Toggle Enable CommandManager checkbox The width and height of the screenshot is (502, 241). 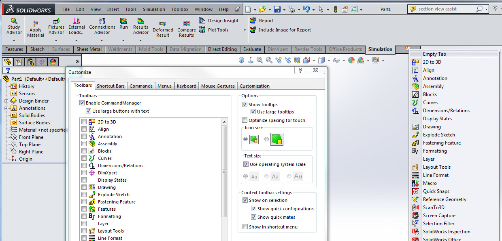[82, 103]
